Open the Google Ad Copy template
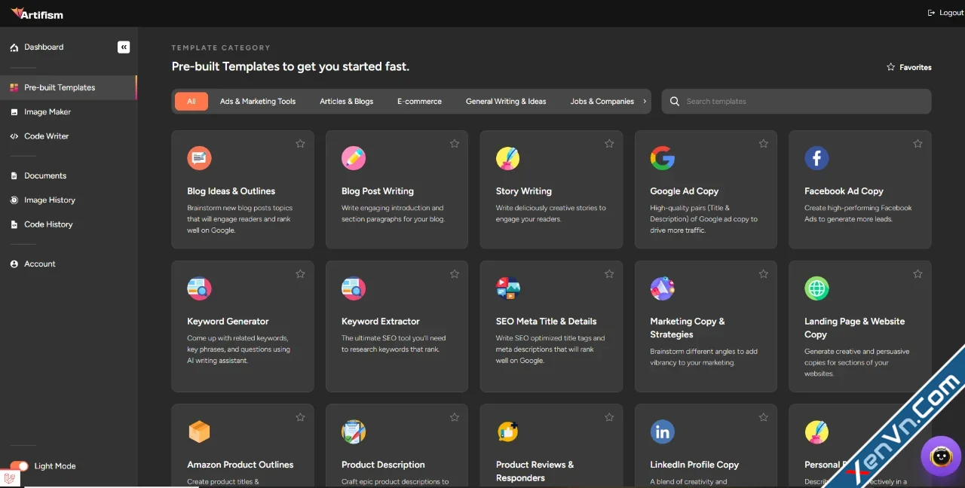This screenshot has height=488, width=965. [684, 191]
